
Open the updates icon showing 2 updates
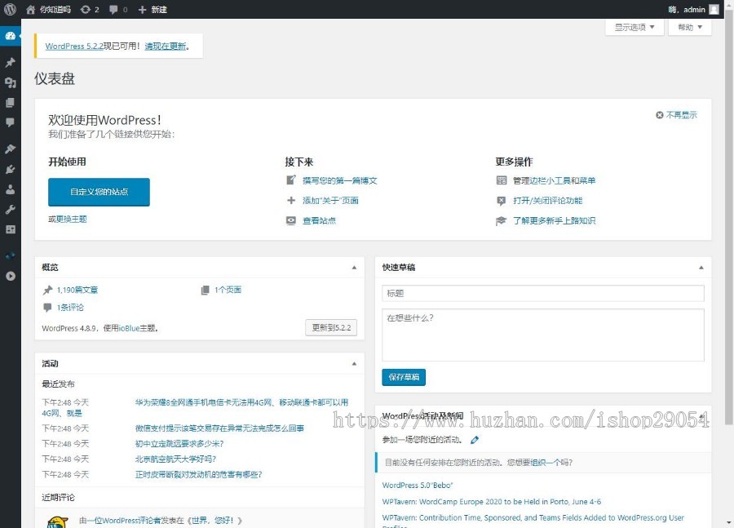click(x=84, y=9)
